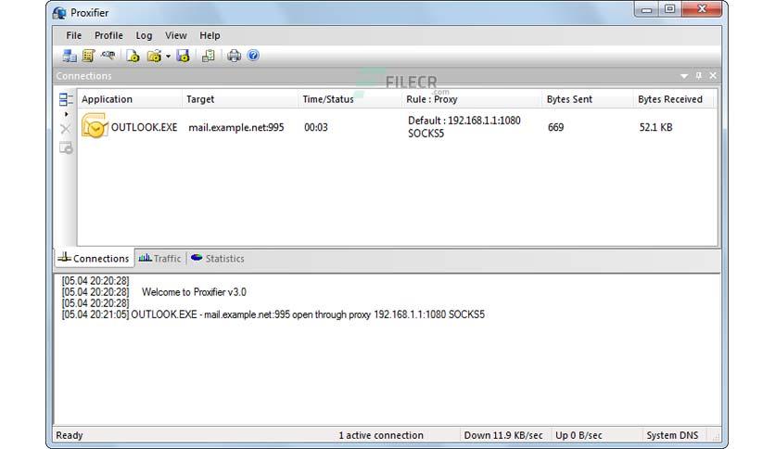Image resolution: width=775 pixels, height=449 pixels.
Task: Click the 669 bytes sent value
Action: [555, 127]
